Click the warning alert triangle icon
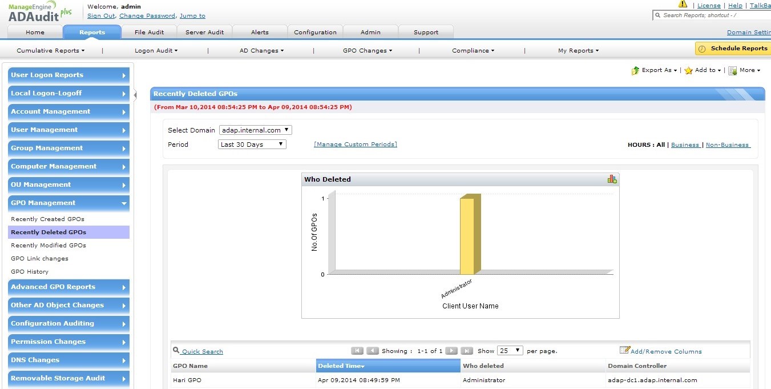The image size is (771, 389). pos(683,5)
